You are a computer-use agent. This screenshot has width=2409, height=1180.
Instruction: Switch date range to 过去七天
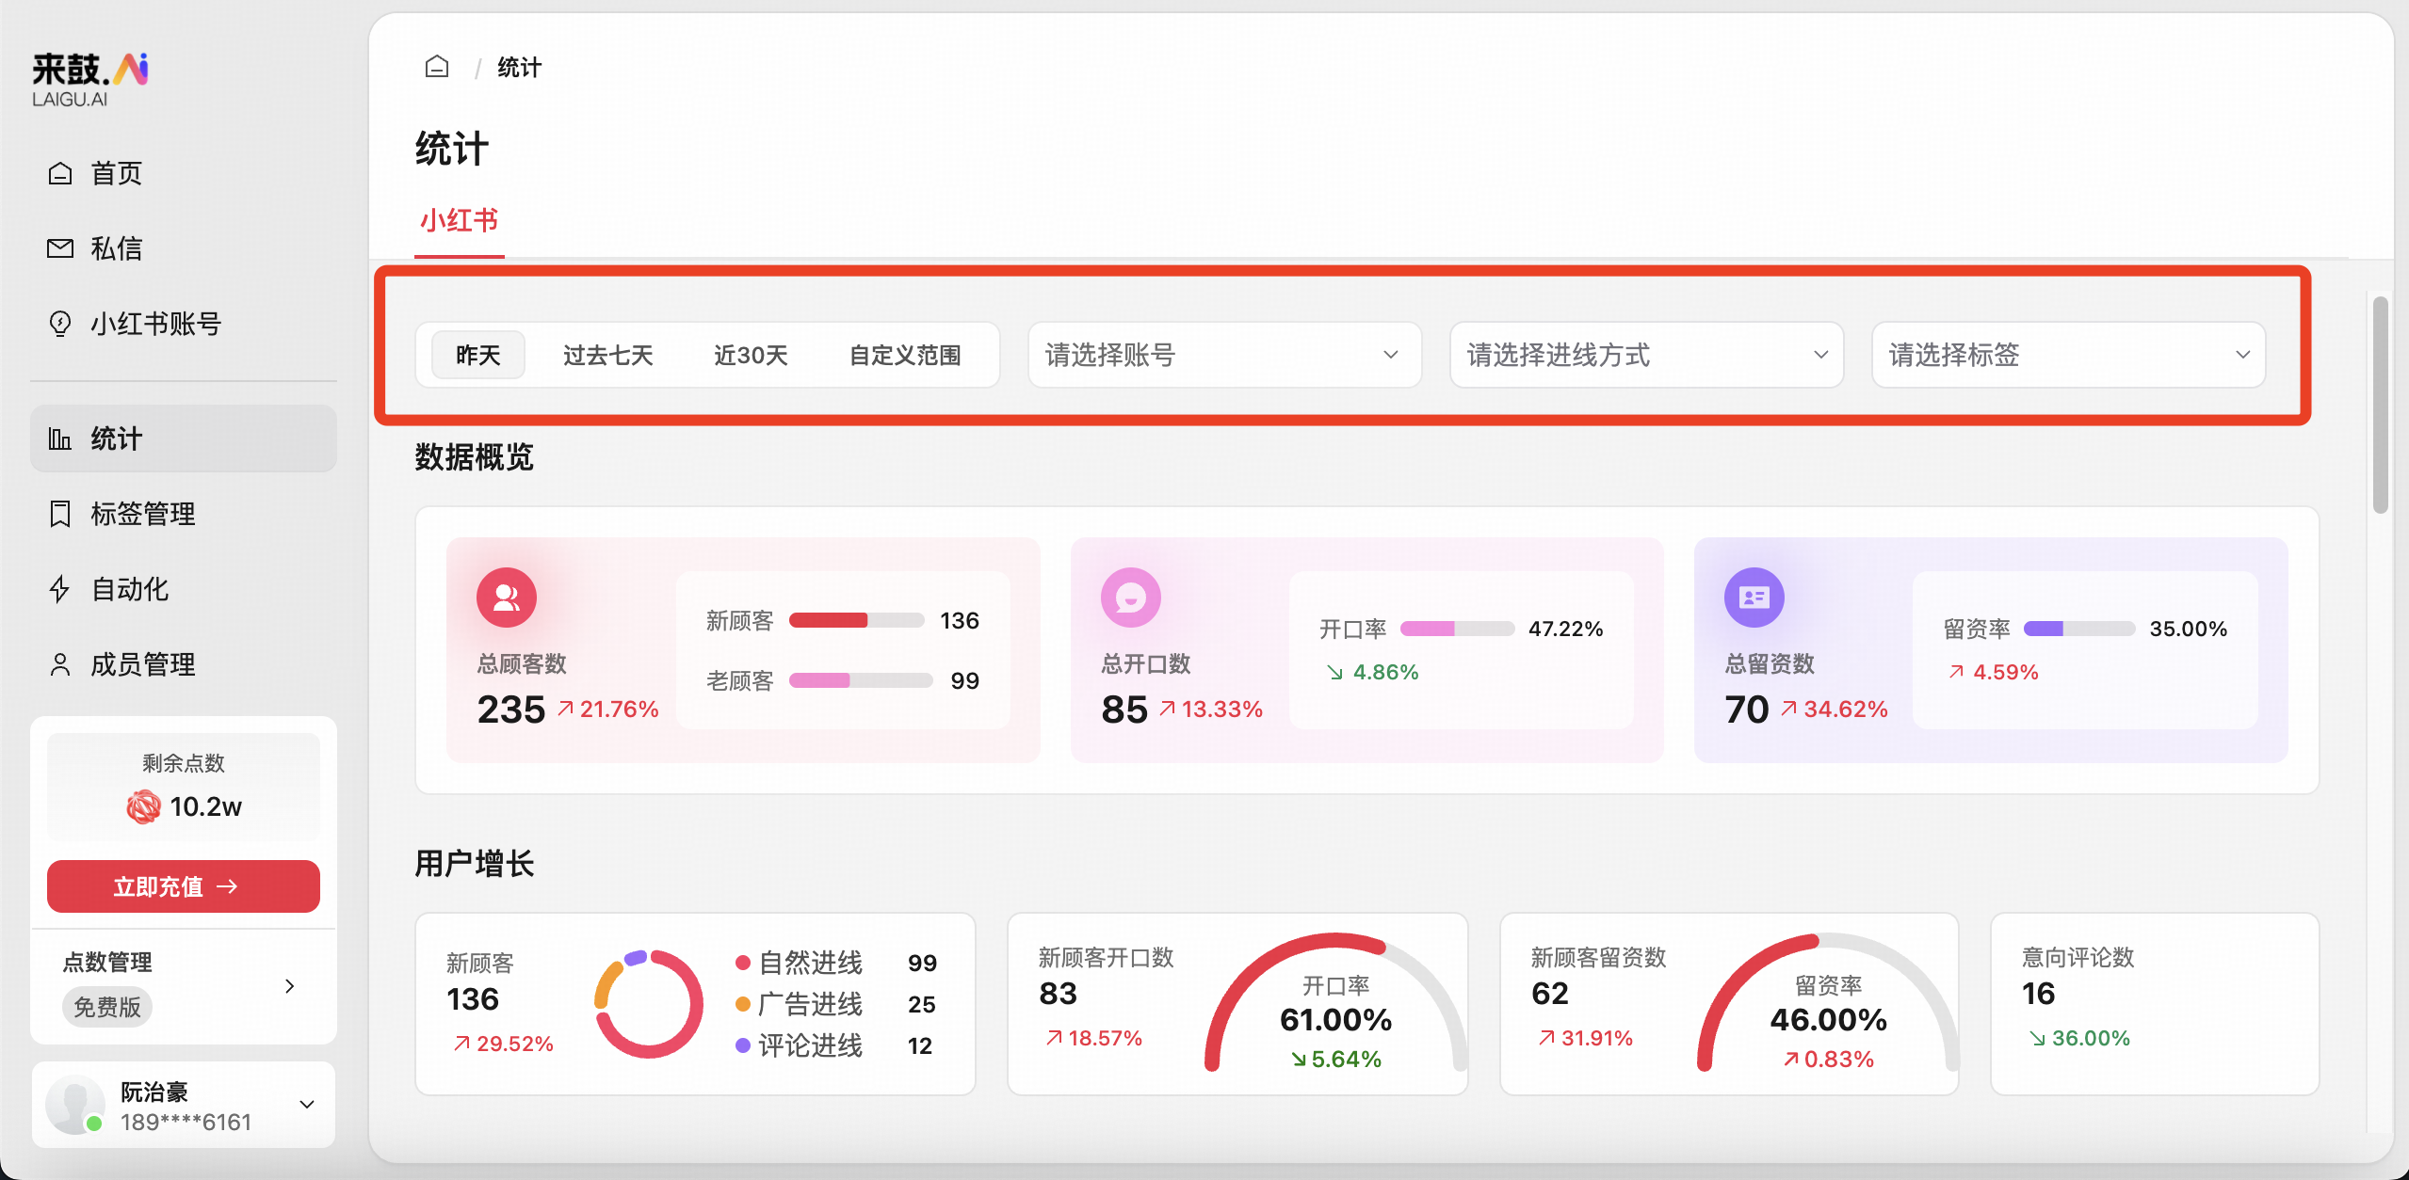(x=607, y=355)
